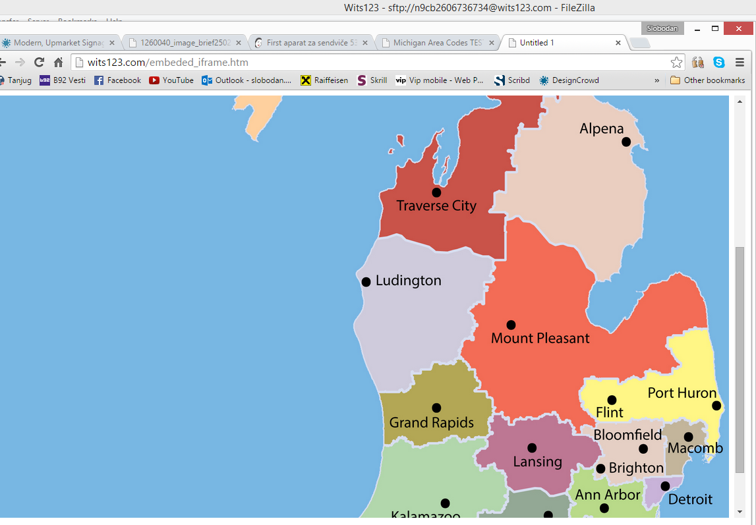Close the 1260040_image_brief tab
The height and width of the screenshot is (525, 756).
click(238, 43)
